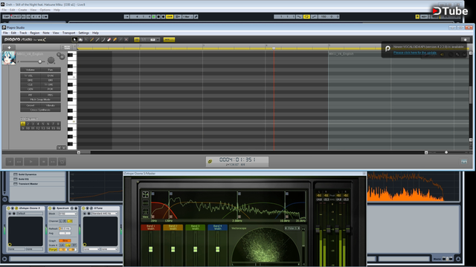476x267 pixels.
Task: Select channel 12 in the channel grid
Action: click(x=38, y=128)
